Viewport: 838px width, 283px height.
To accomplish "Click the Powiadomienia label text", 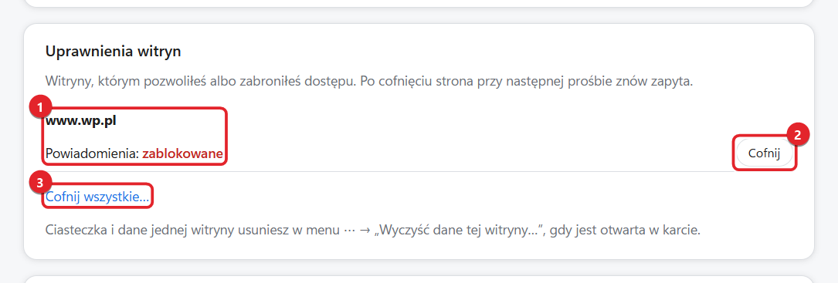I will 92,153.
